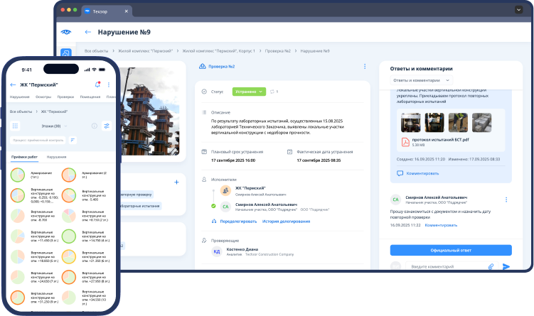Screen dimensions: 534x316
Task: Tap the Вертикальные конструкции отм. -8.700 item
Action: (33, 216)
